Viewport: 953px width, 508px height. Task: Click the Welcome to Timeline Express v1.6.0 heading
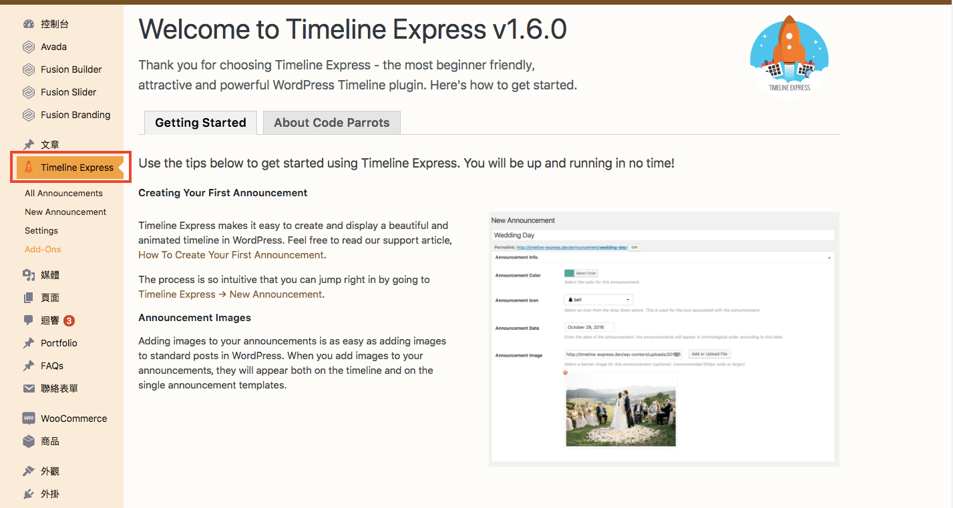353,29
